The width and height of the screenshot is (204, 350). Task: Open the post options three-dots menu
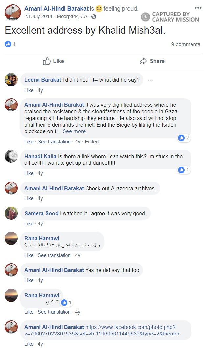(x=198, y=8)
